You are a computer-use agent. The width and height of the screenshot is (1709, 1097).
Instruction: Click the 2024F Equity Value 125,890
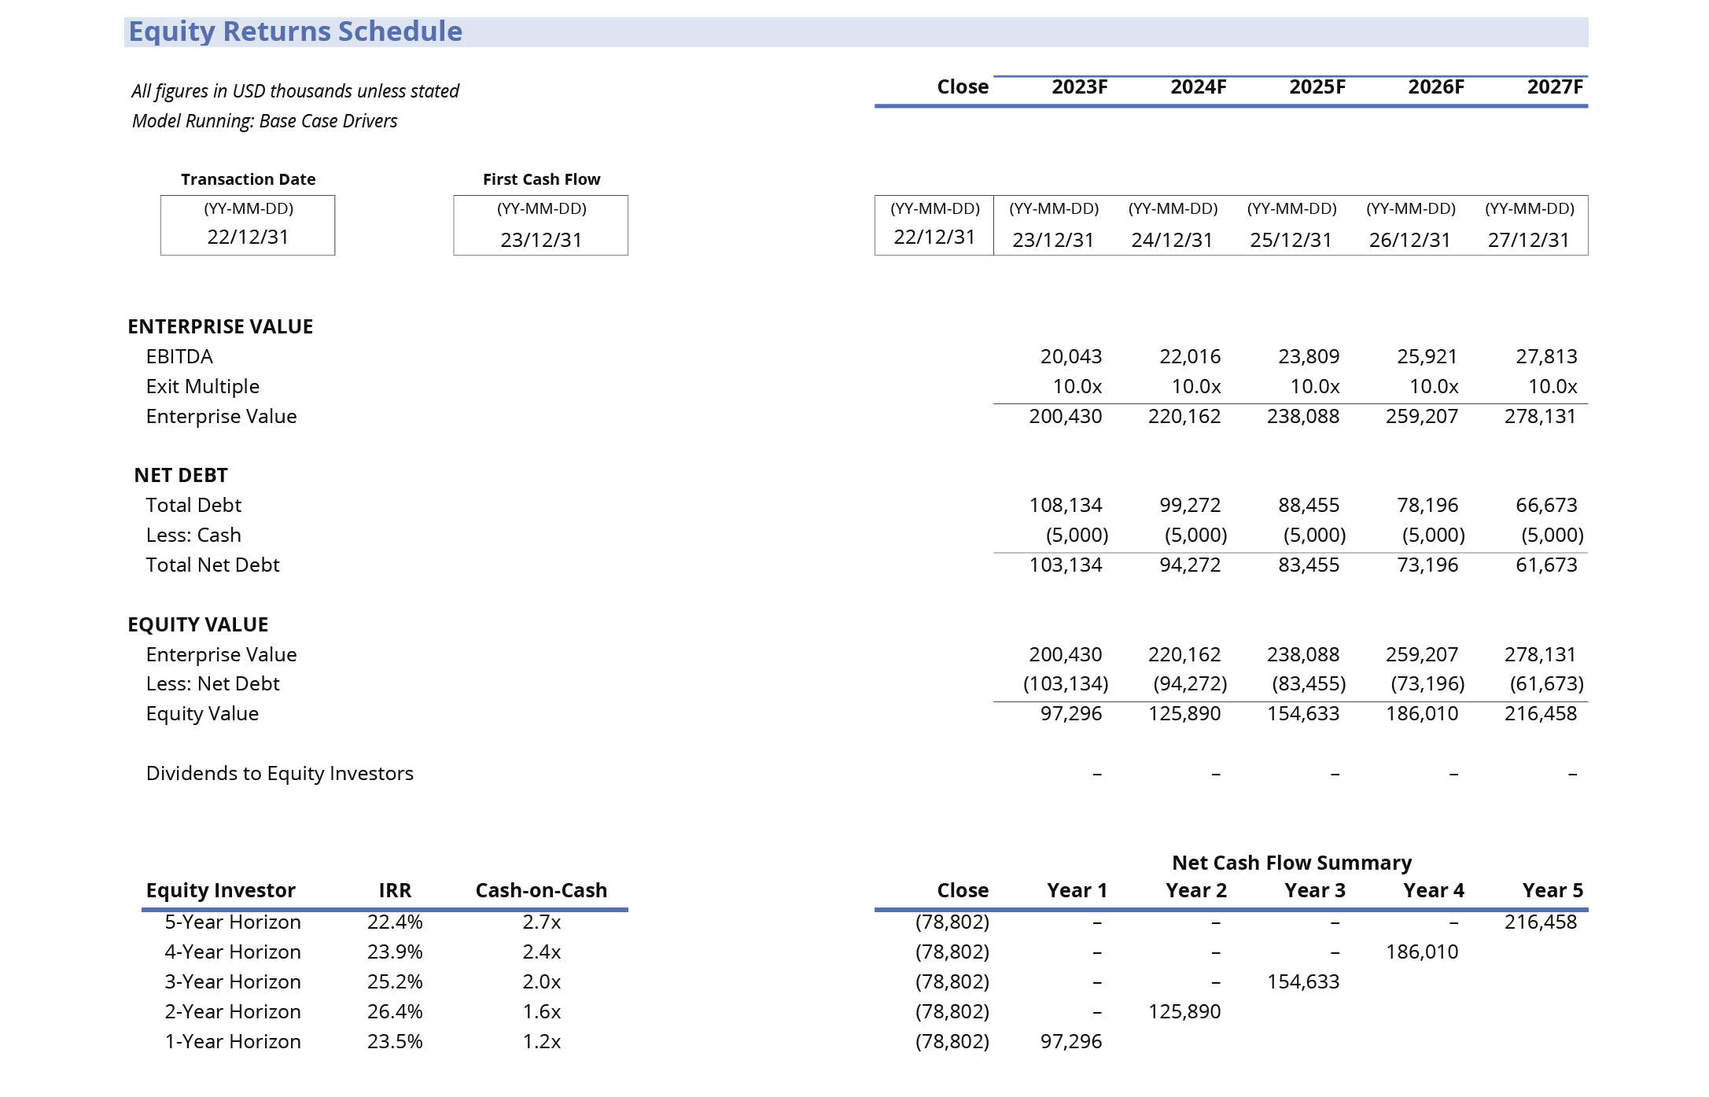tap(1184, 713)
